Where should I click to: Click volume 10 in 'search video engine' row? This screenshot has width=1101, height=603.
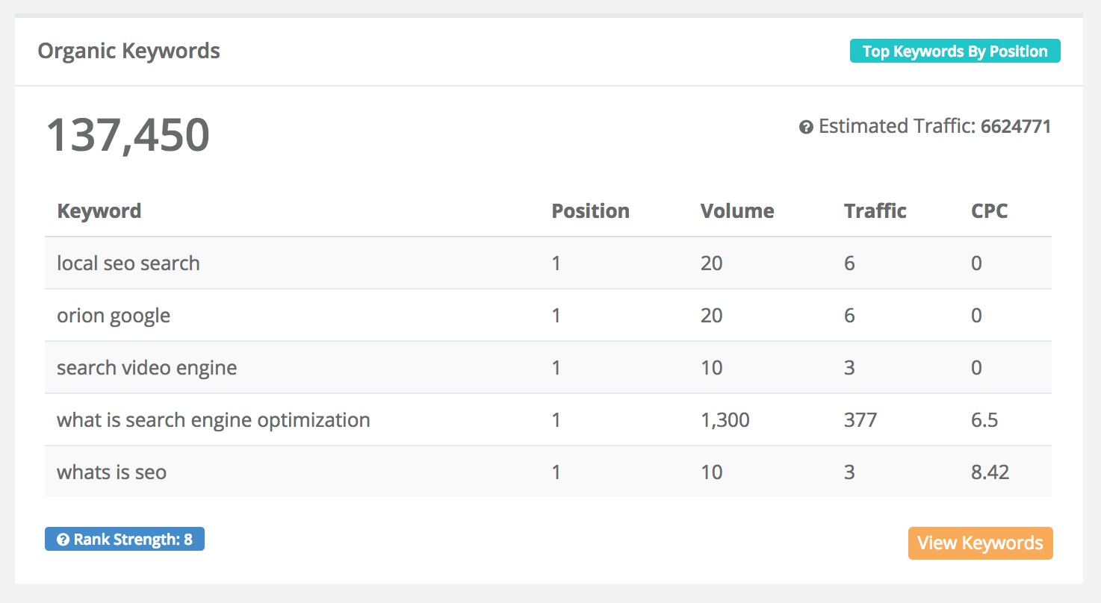[x=712, y=368]
